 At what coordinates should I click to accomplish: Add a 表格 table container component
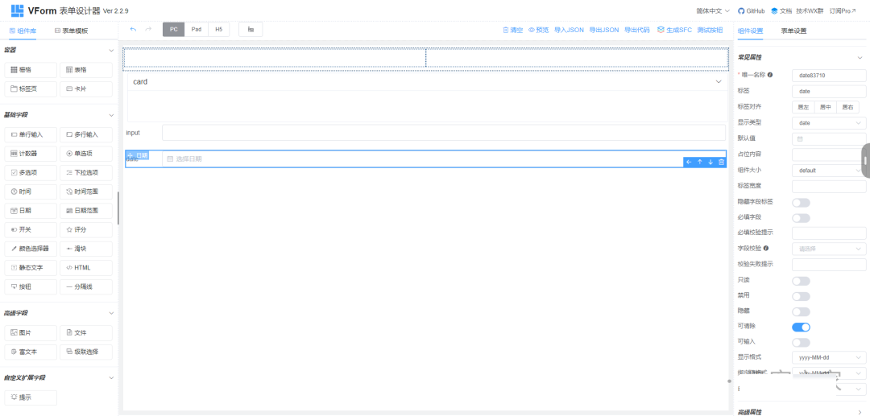pos(86,70)
